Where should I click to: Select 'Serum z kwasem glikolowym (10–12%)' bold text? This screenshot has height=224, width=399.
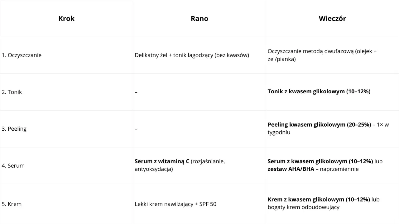[320, 161]
